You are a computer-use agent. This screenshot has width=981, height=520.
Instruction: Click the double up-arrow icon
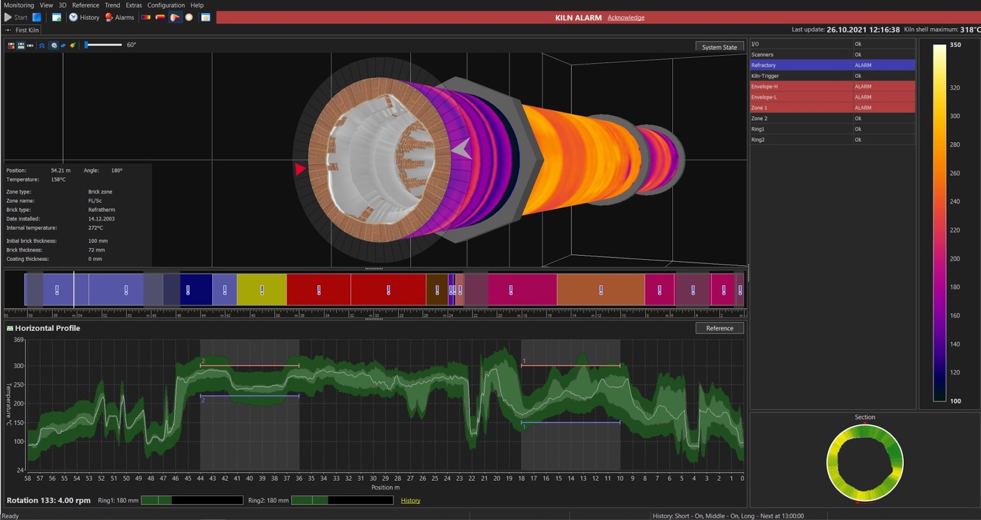(x=42, y=45)
